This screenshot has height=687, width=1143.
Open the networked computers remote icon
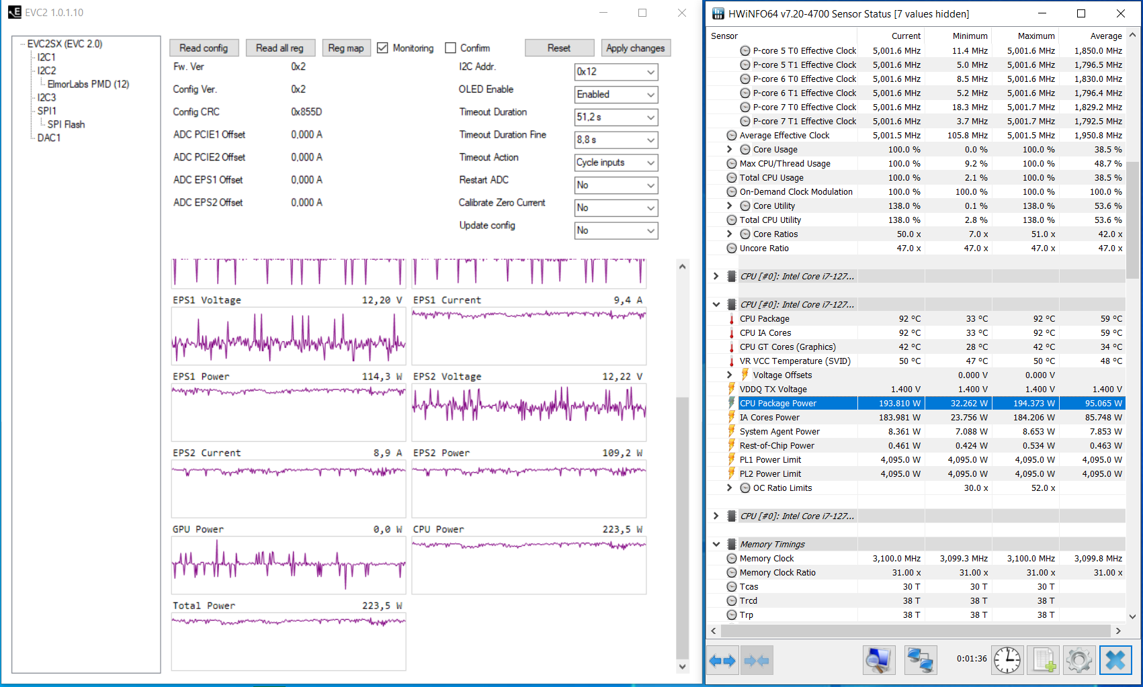[921, 661]
